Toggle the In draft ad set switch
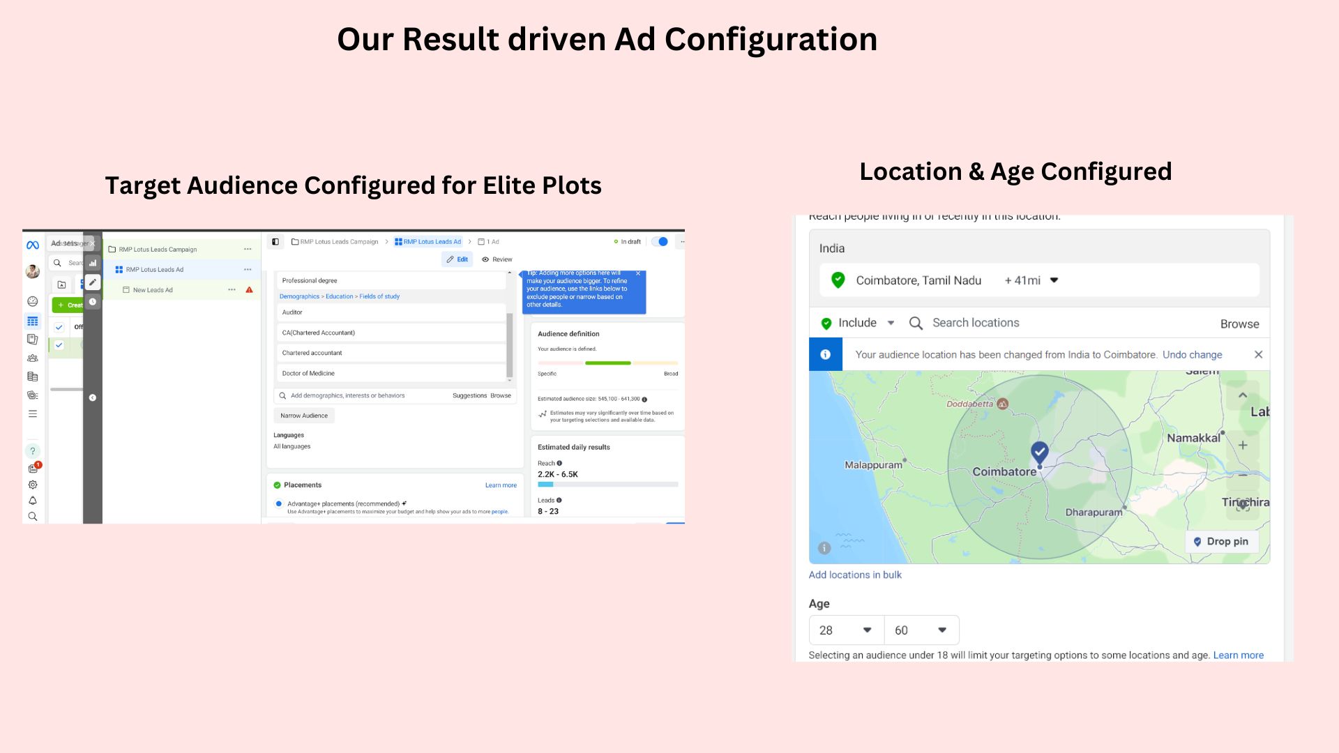Screen dimensions: 1339x753 (660, 242)
